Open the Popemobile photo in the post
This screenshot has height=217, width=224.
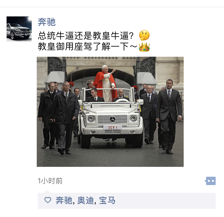coord(110,112)
